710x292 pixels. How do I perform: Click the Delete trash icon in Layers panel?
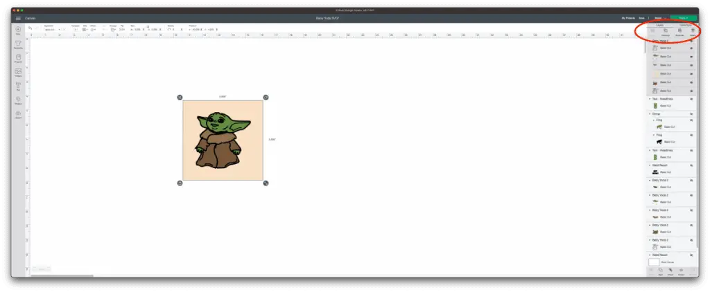click(x=693, y=32)
